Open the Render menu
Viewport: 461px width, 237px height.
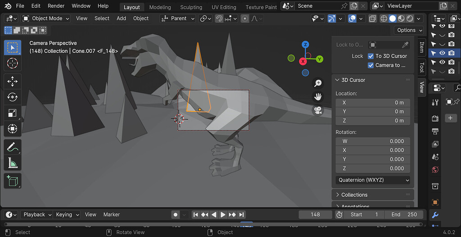(56, 6)
